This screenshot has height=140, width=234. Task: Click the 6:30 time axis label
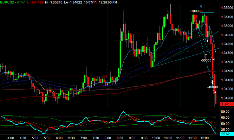[72, 138]
